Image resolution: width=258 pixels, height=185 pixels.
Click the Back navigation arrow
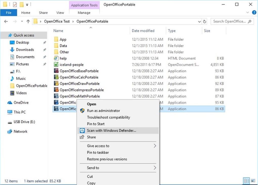(x=6, y=21)
